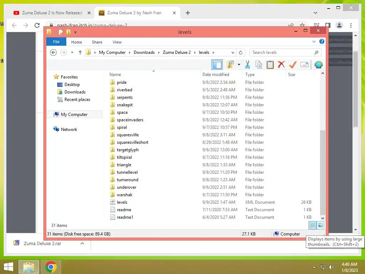Open the Share ribbon tab

(x=97, y=42)
